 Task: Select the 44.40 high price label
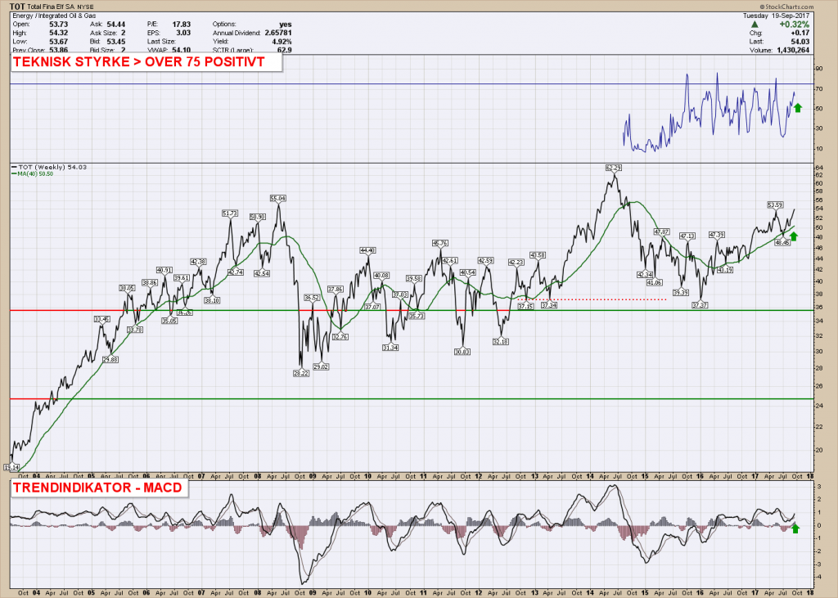367,250
